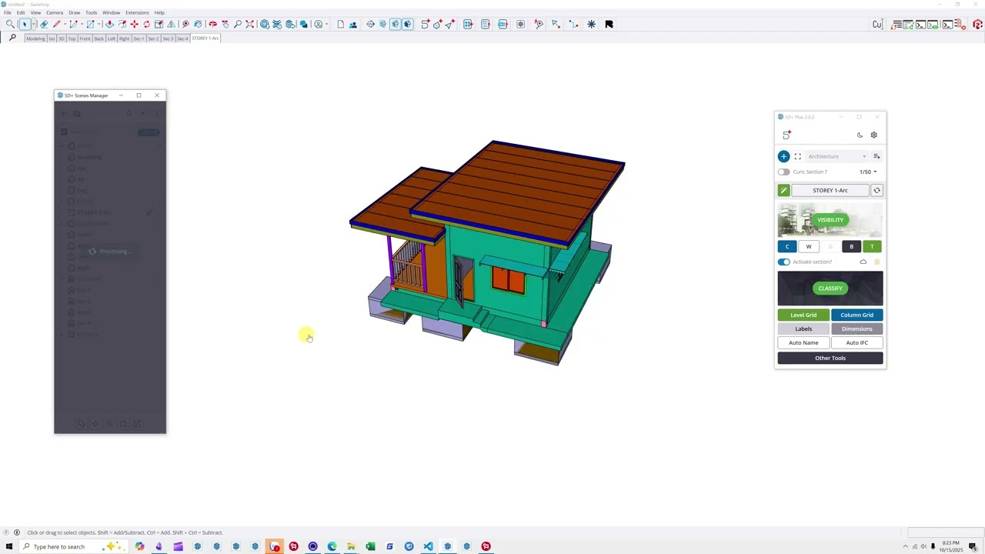The image size is (985, 554).
Task: Click the Zoom Extents tool
Action: click(x=249, y=24)
